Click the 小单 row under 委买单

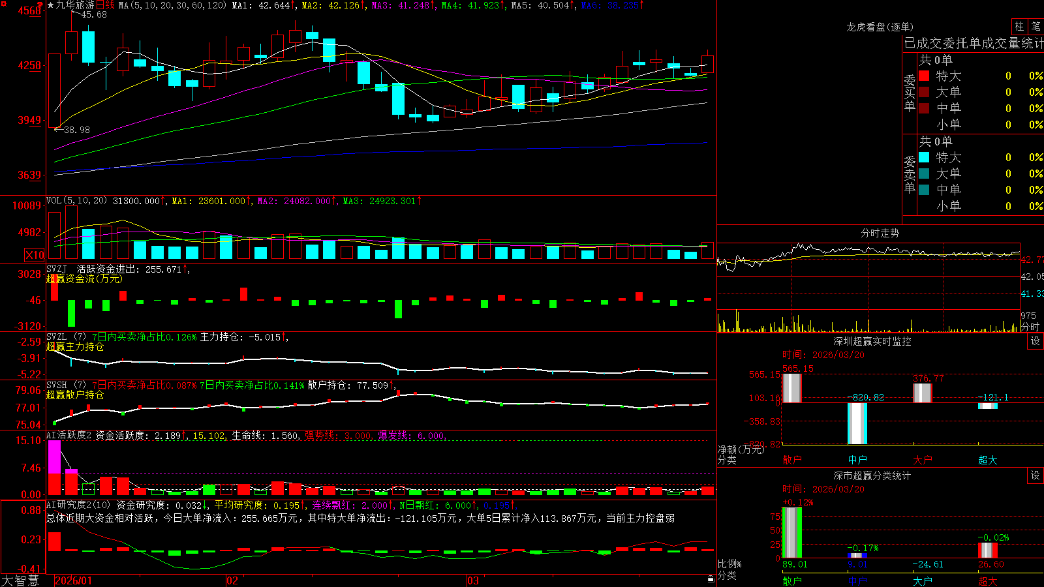click(x=980, y=125)
